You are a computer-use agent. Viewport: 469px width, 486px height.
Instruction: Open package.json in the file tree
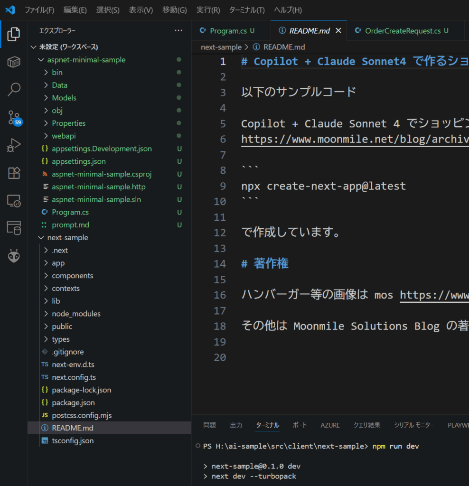[x=73, y=402]
